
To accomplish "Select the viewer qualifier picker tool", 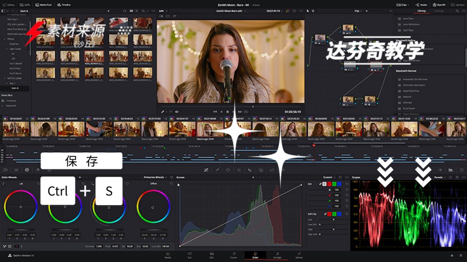I will pos(163,112).
